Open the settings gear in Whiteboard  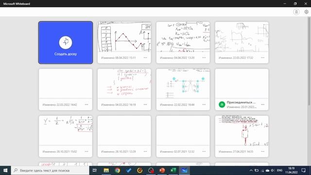306,12
